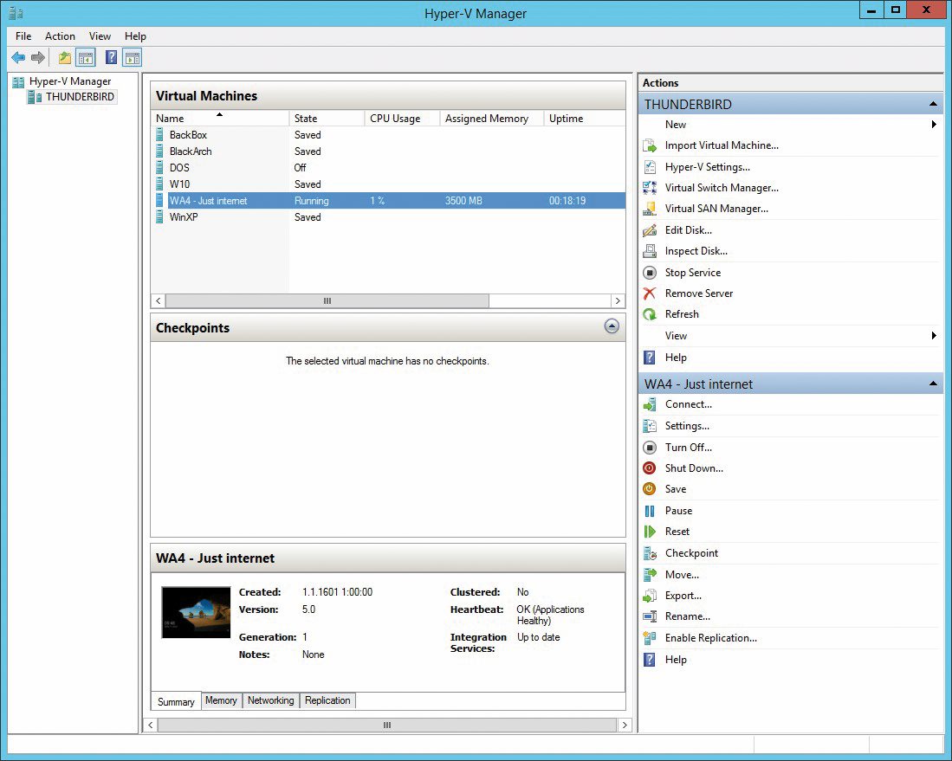Click the Connect icon for WA4

tap(650, 405)
